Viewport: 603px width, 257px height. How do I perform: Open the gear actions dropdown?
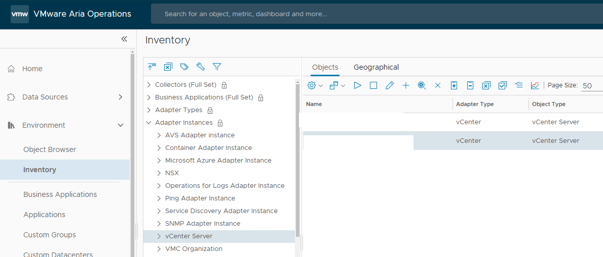click(x=315, y=86)
